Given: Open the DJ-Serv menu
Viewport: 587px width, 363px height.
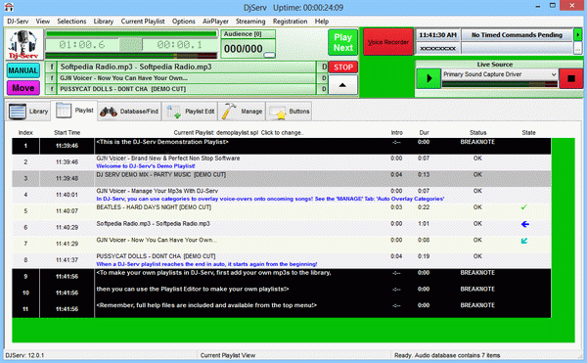Looking at the screenshot, I should pyautogui.click(x=18, y=22).
